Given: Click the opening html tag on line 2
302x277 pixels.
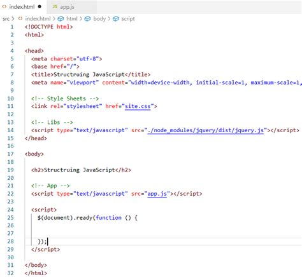Looking at the screenshot, I should coord(34,35).
